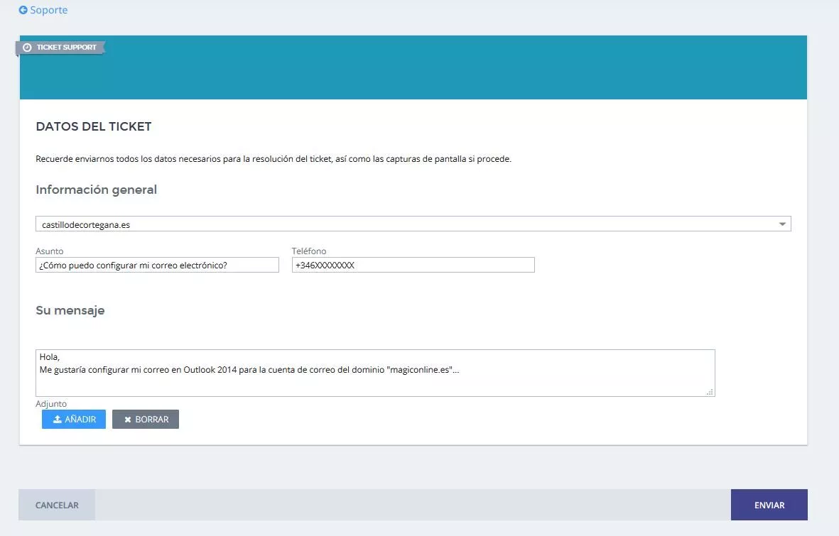Focus the Asunto subject input field
Screen dimensions: 839x536
157,265
